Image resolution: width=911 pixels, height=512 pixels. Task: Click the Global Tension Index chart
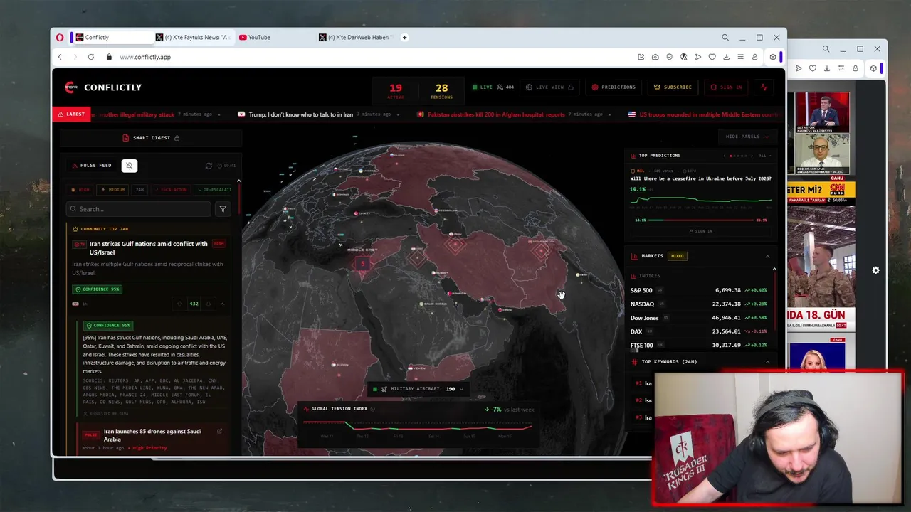pyautogui.click(x=418, y=426)
